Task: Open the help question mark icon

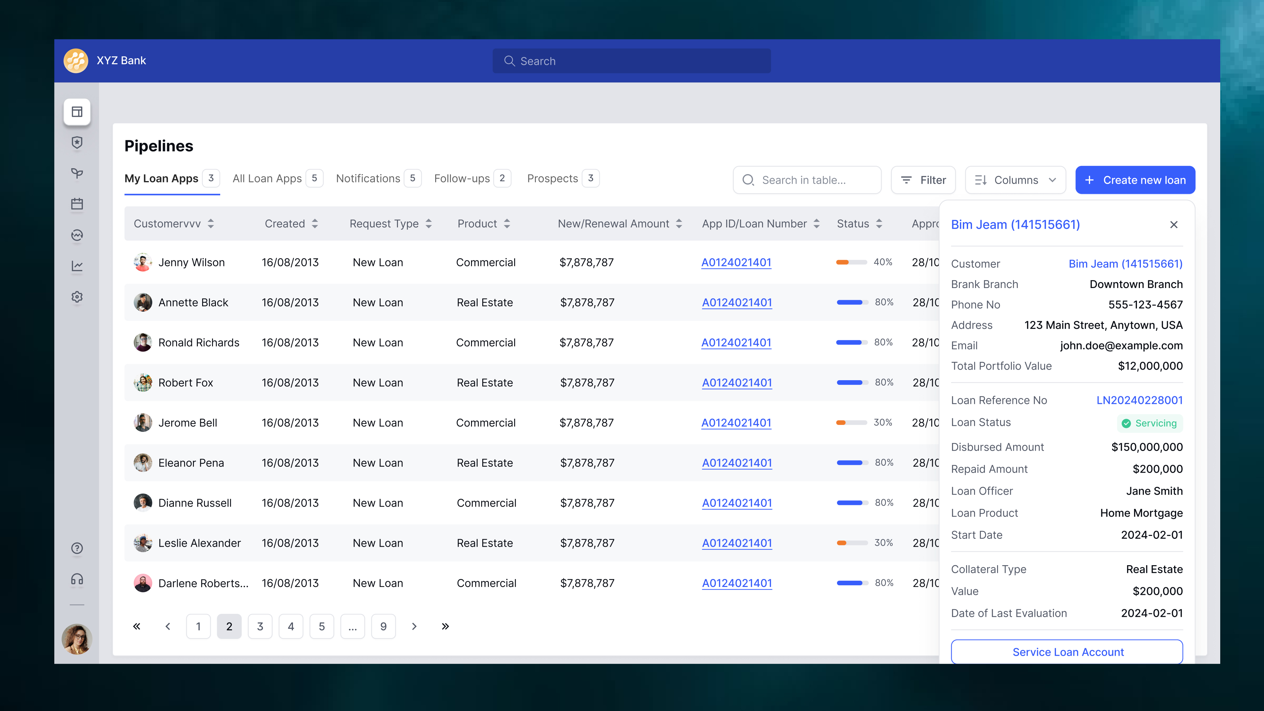Action: coord(77,548)
